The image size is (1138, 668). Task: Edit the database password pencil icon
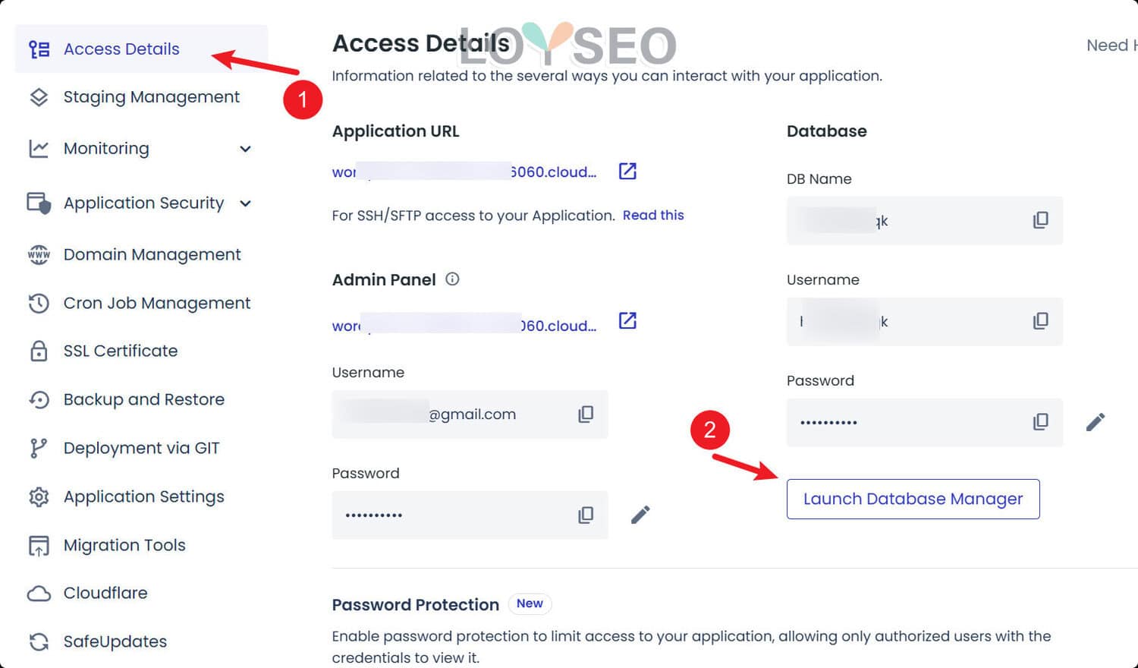tap(1095, 422)
